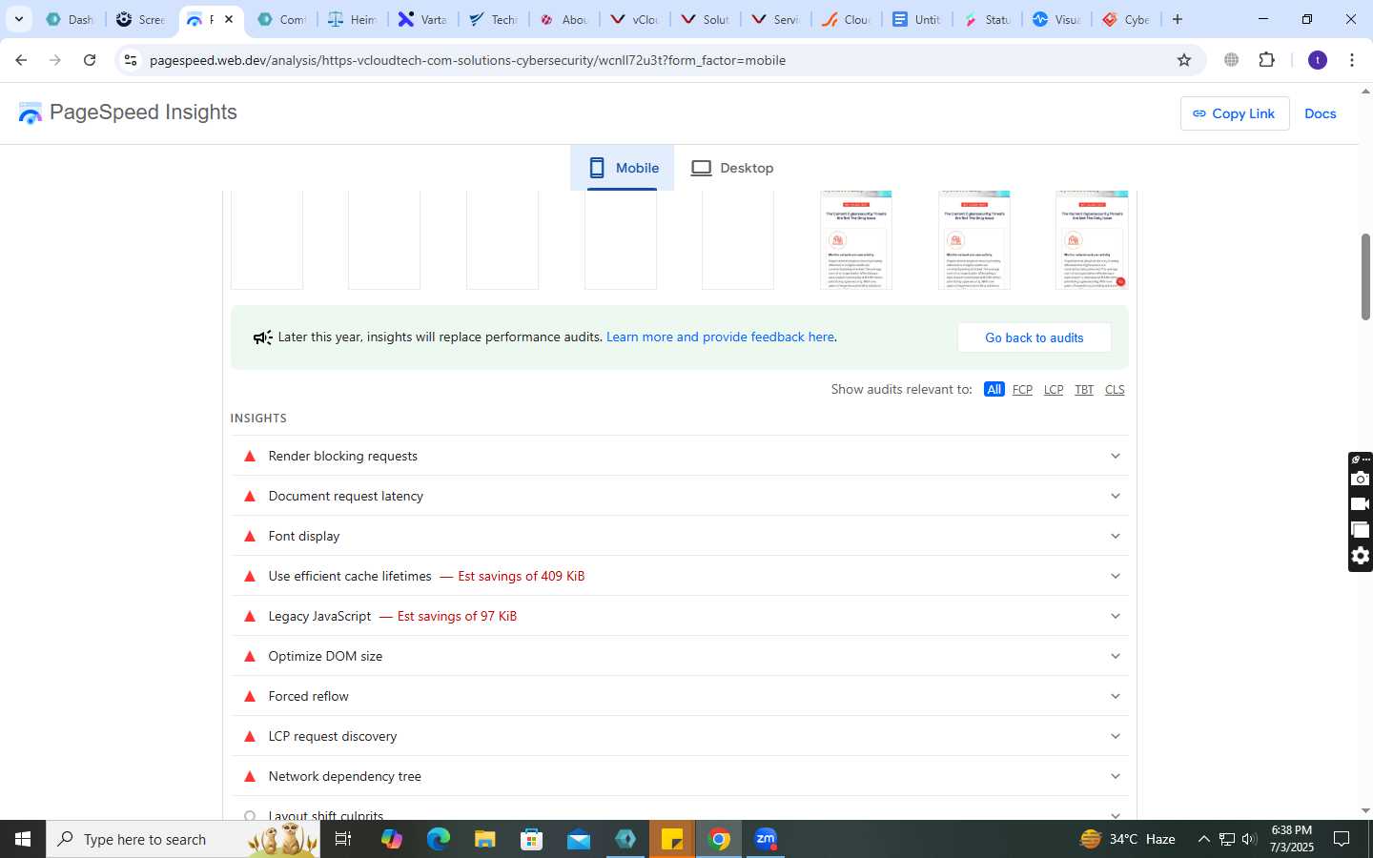The image size is (1373, 858).
Task: Expand the LCP request discovery insight
Action: [x=679, y=736]
